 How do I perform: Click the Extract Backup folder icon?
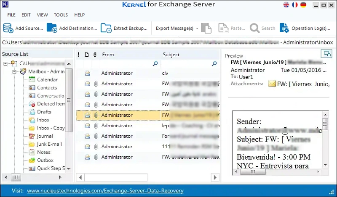tap(106, 28)
